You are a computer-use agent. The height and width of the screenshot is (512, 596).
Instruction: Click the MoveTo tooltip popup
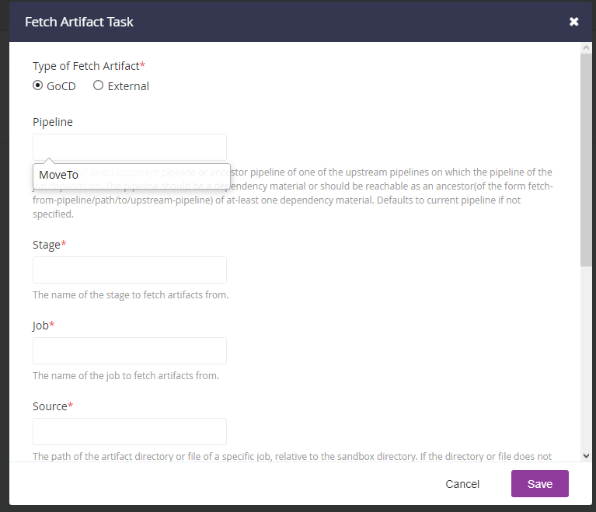pyautogui.click(x=131, y=176)
